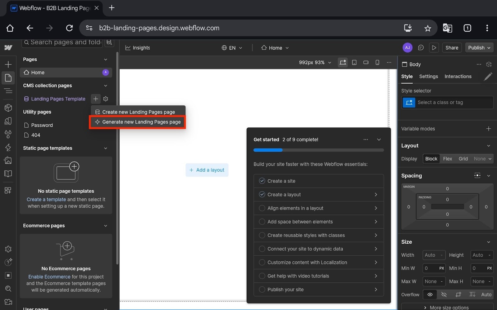This screenshot has width=497, height=310.
Task: Open the EN locale dropdown
Action: pyautogui.click(x=232, y=48)
